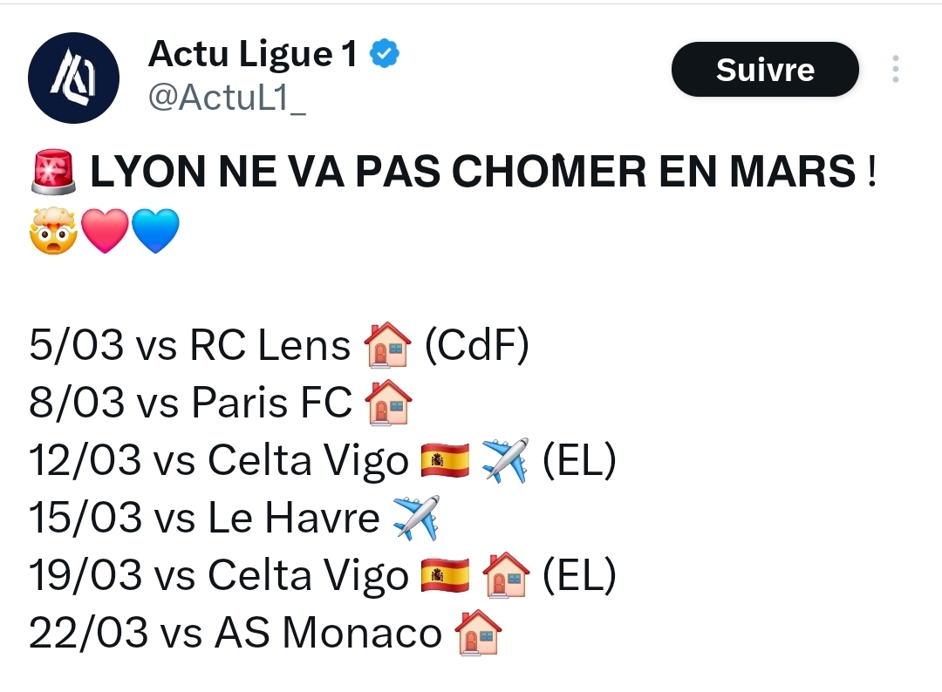Click the exploding head emoji
The width and height of the screenshot is (942, 692).
tap(53, 230)
